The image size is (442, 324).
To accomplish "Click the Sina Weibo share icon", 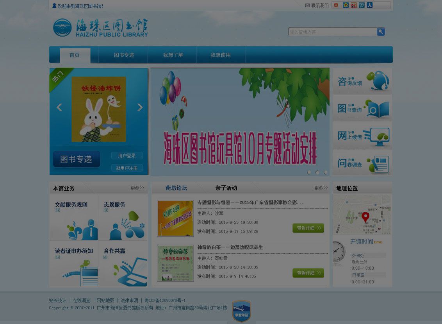I will pyautogui.click(x=353, y=5).
